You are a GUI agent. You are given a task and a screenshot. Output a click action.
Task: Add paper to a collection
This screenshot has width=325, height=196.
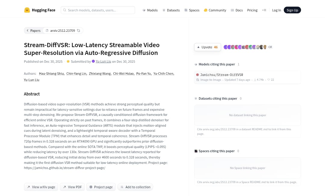coord(135,187)
